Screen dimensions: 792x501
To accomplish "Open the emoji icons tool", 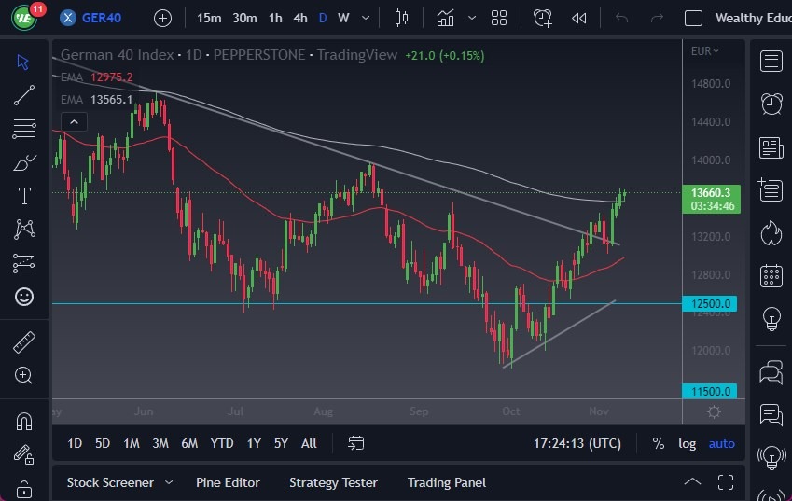I will [23, 297].
